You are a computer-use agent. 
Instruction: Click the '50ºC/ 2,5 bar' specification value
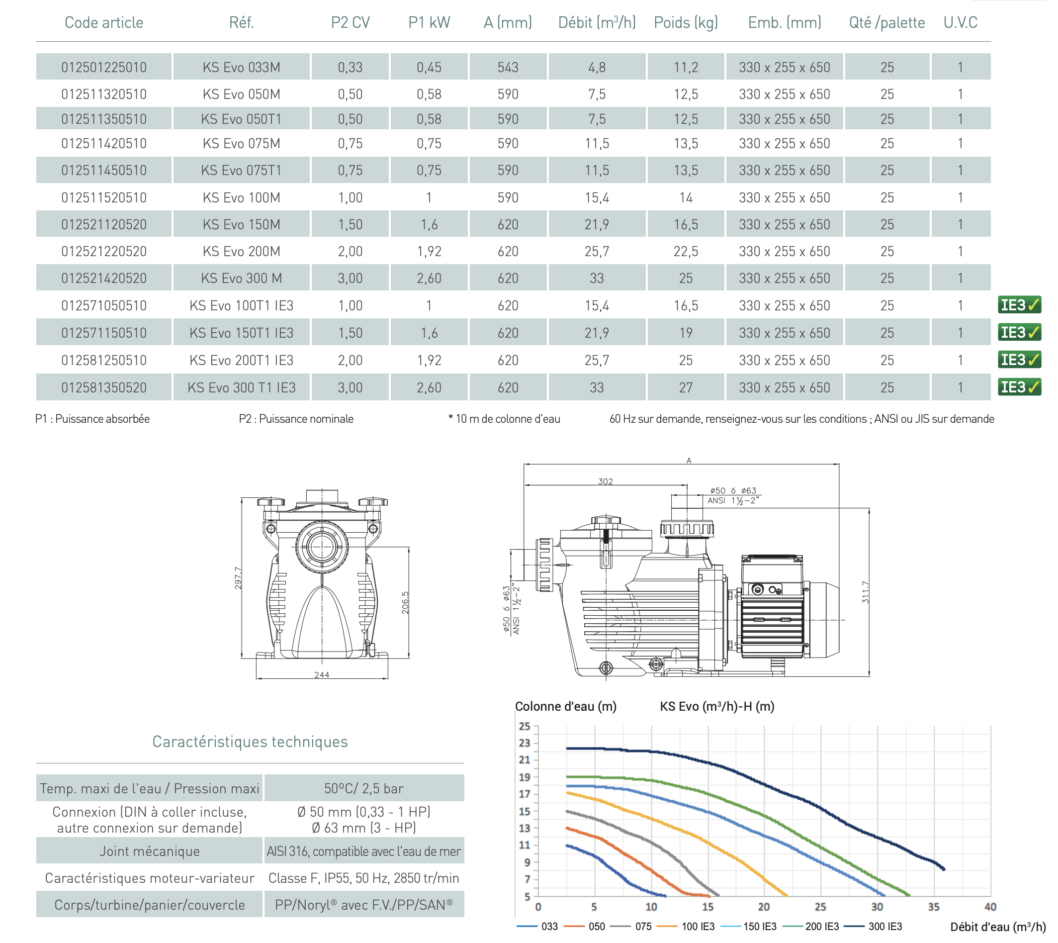coord(363,788)
